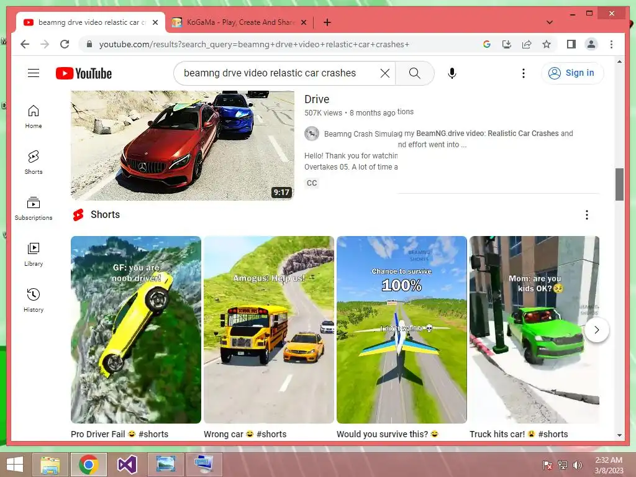Switch to the KoGaMa tab
Screen dimensions: 636x477
239,22
